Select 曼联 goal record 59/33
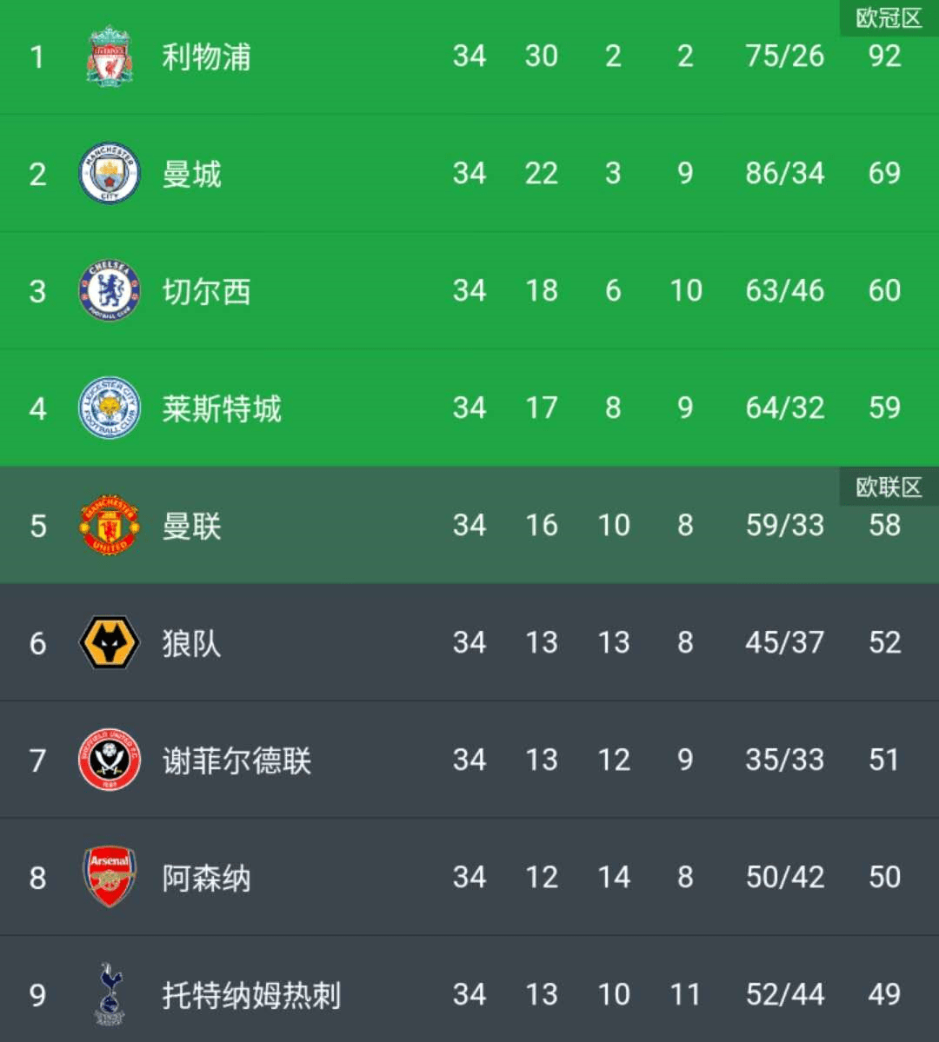 (785, 525)
